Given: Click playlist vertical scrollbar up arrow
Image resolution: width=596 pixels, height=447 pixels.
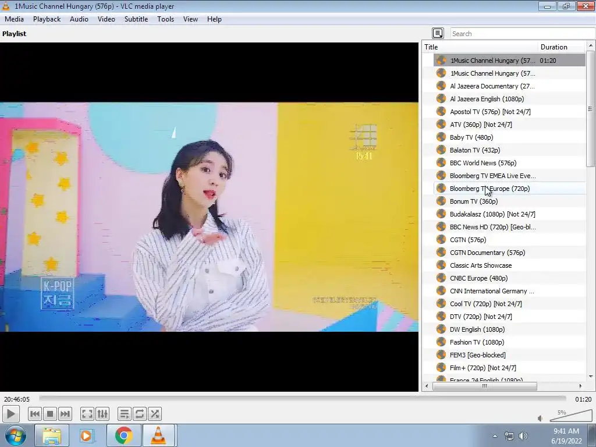Looking at the screenshot, I should click(591, 45).
